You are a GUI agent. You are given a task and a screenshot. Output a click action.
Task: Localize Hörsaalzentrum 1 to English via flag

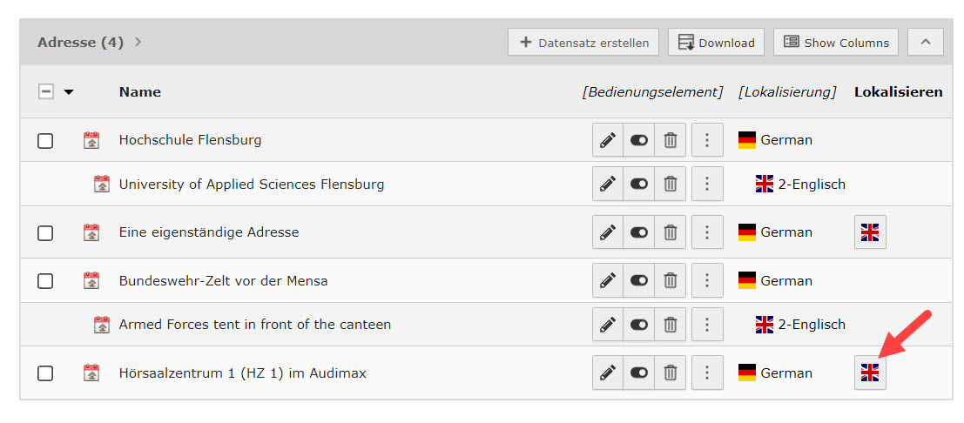pyautogui.click(x=870, y=373)
